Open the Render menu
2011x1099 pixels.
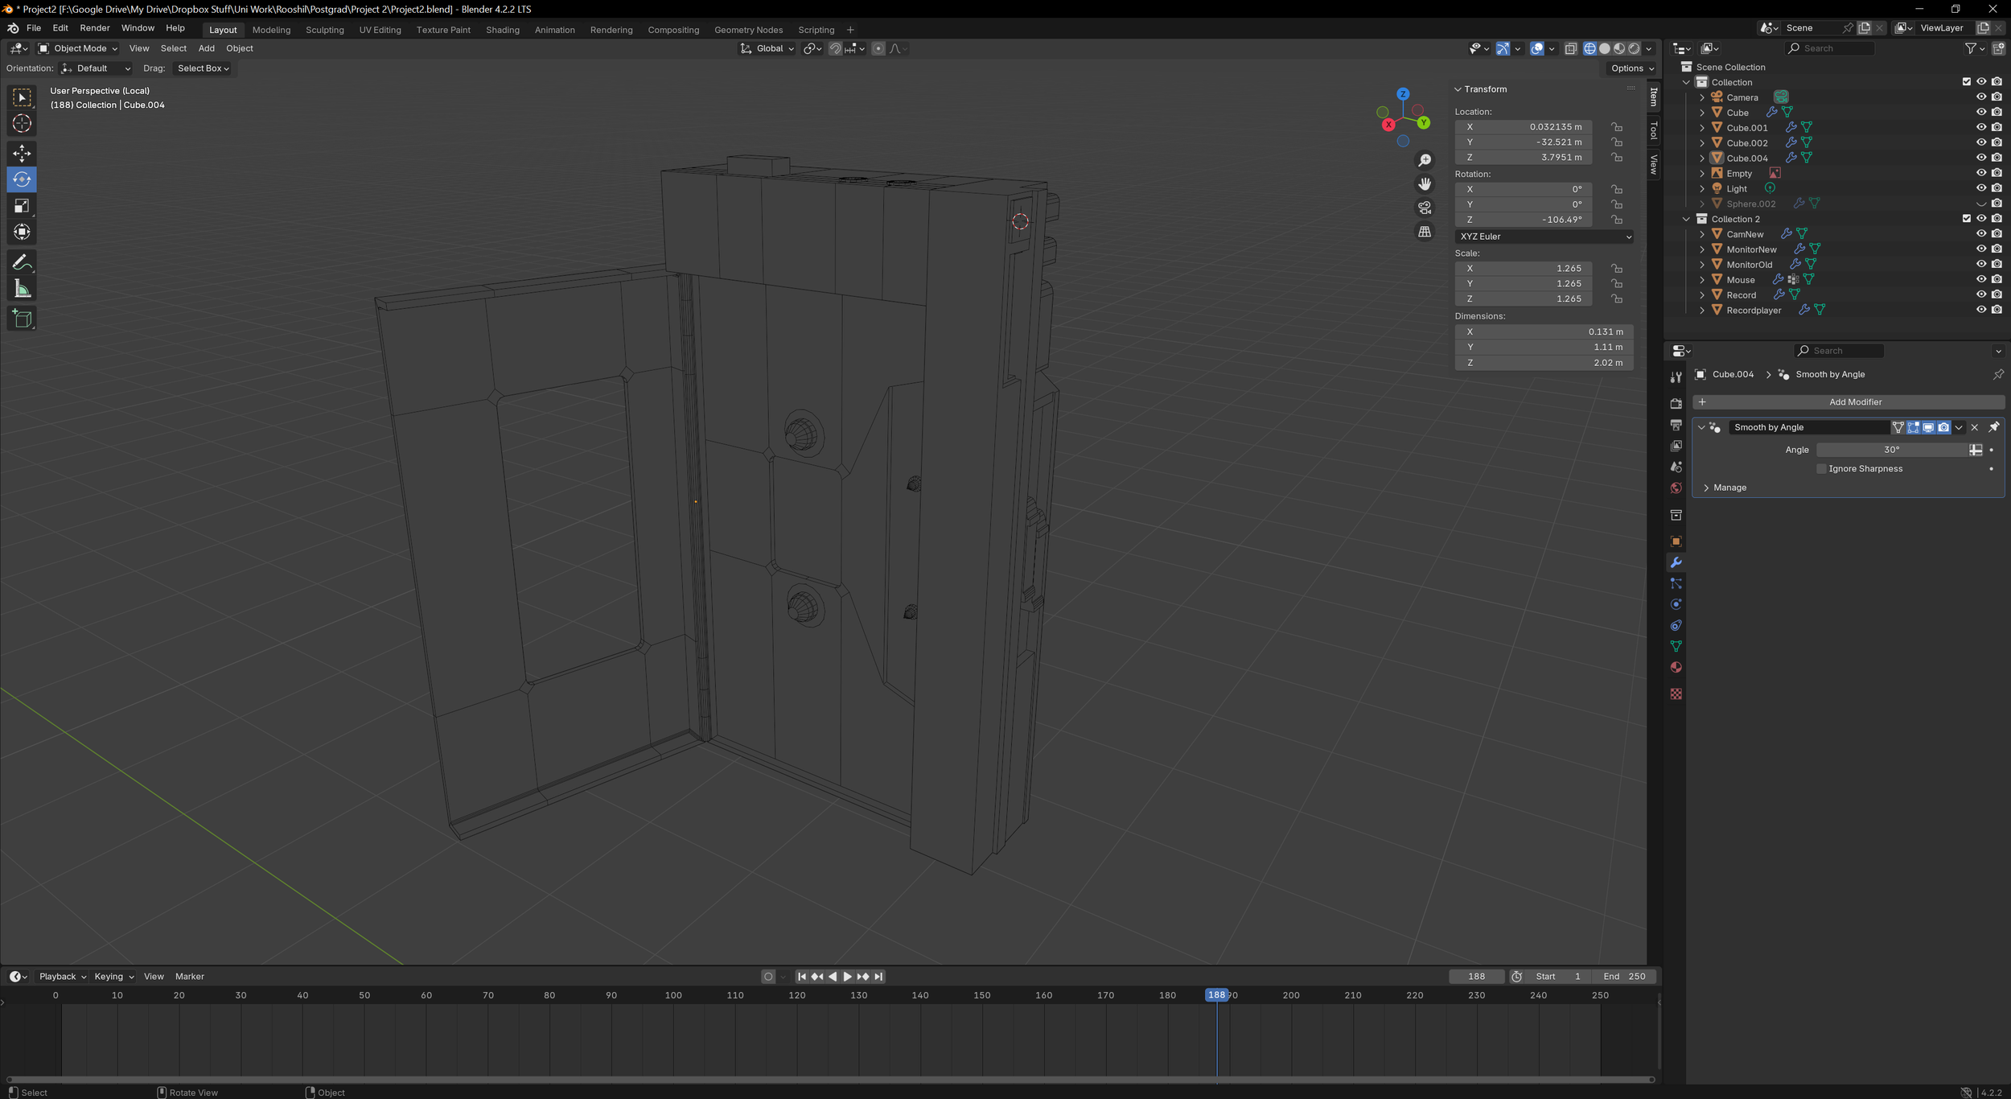tap(94, 27)
